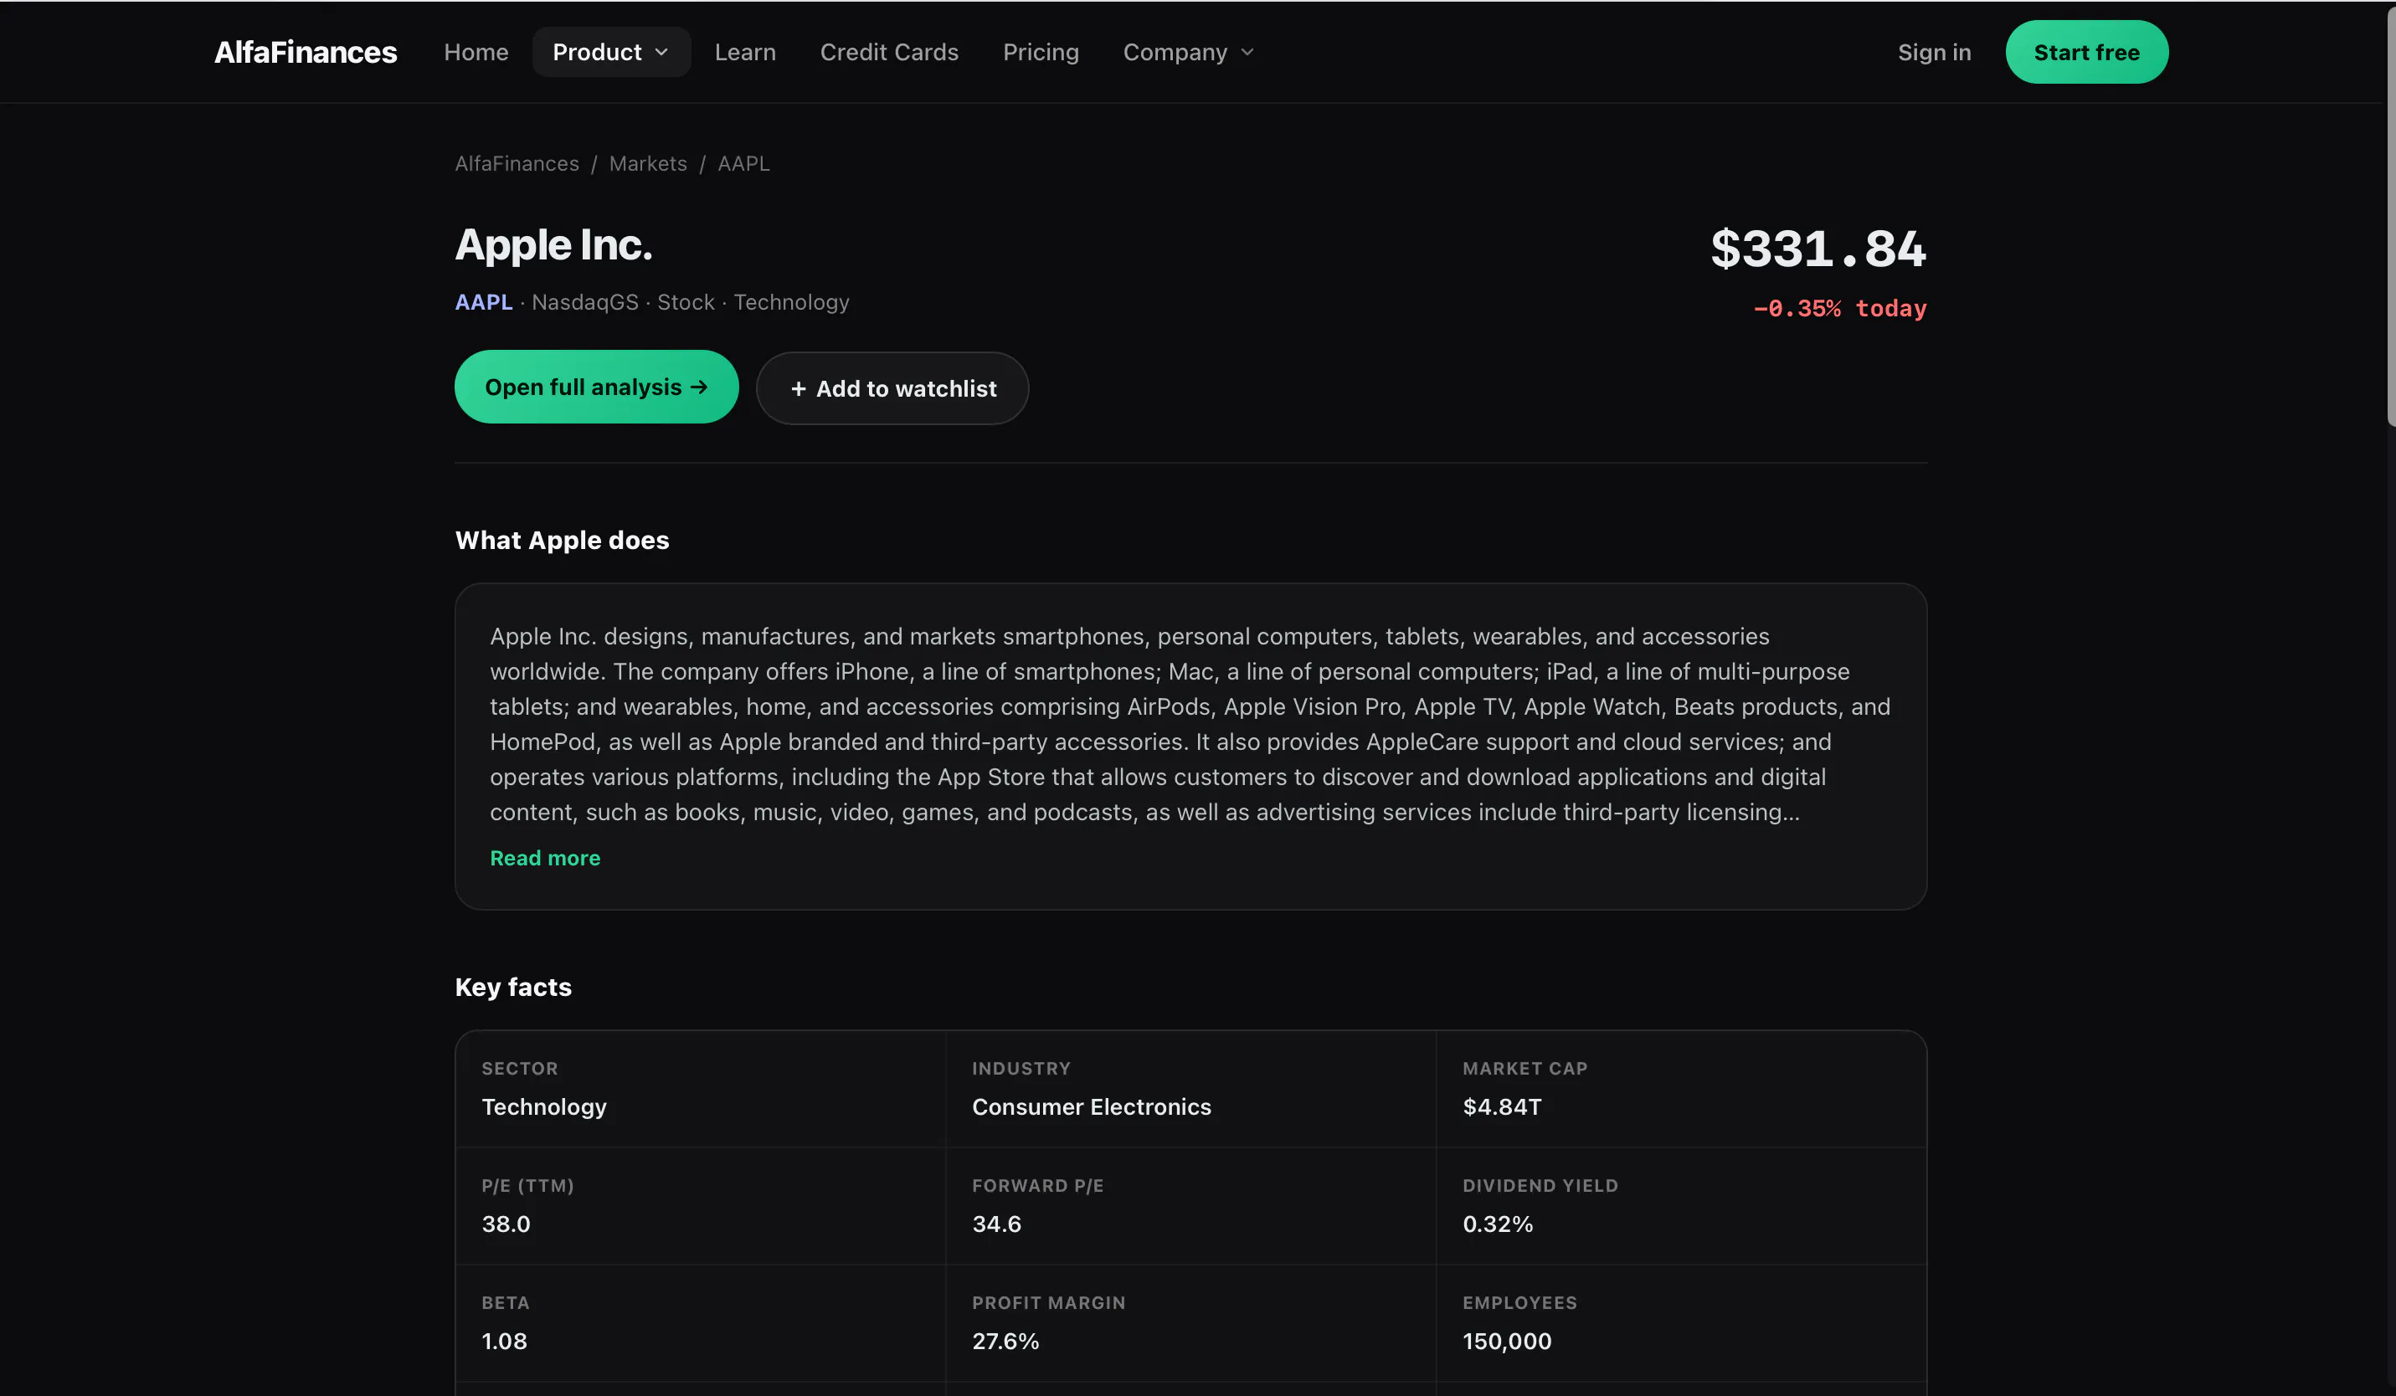Click Open full analysis button
The width and height of the screenshot is (2396, 1396).
[x=596, y=387]
